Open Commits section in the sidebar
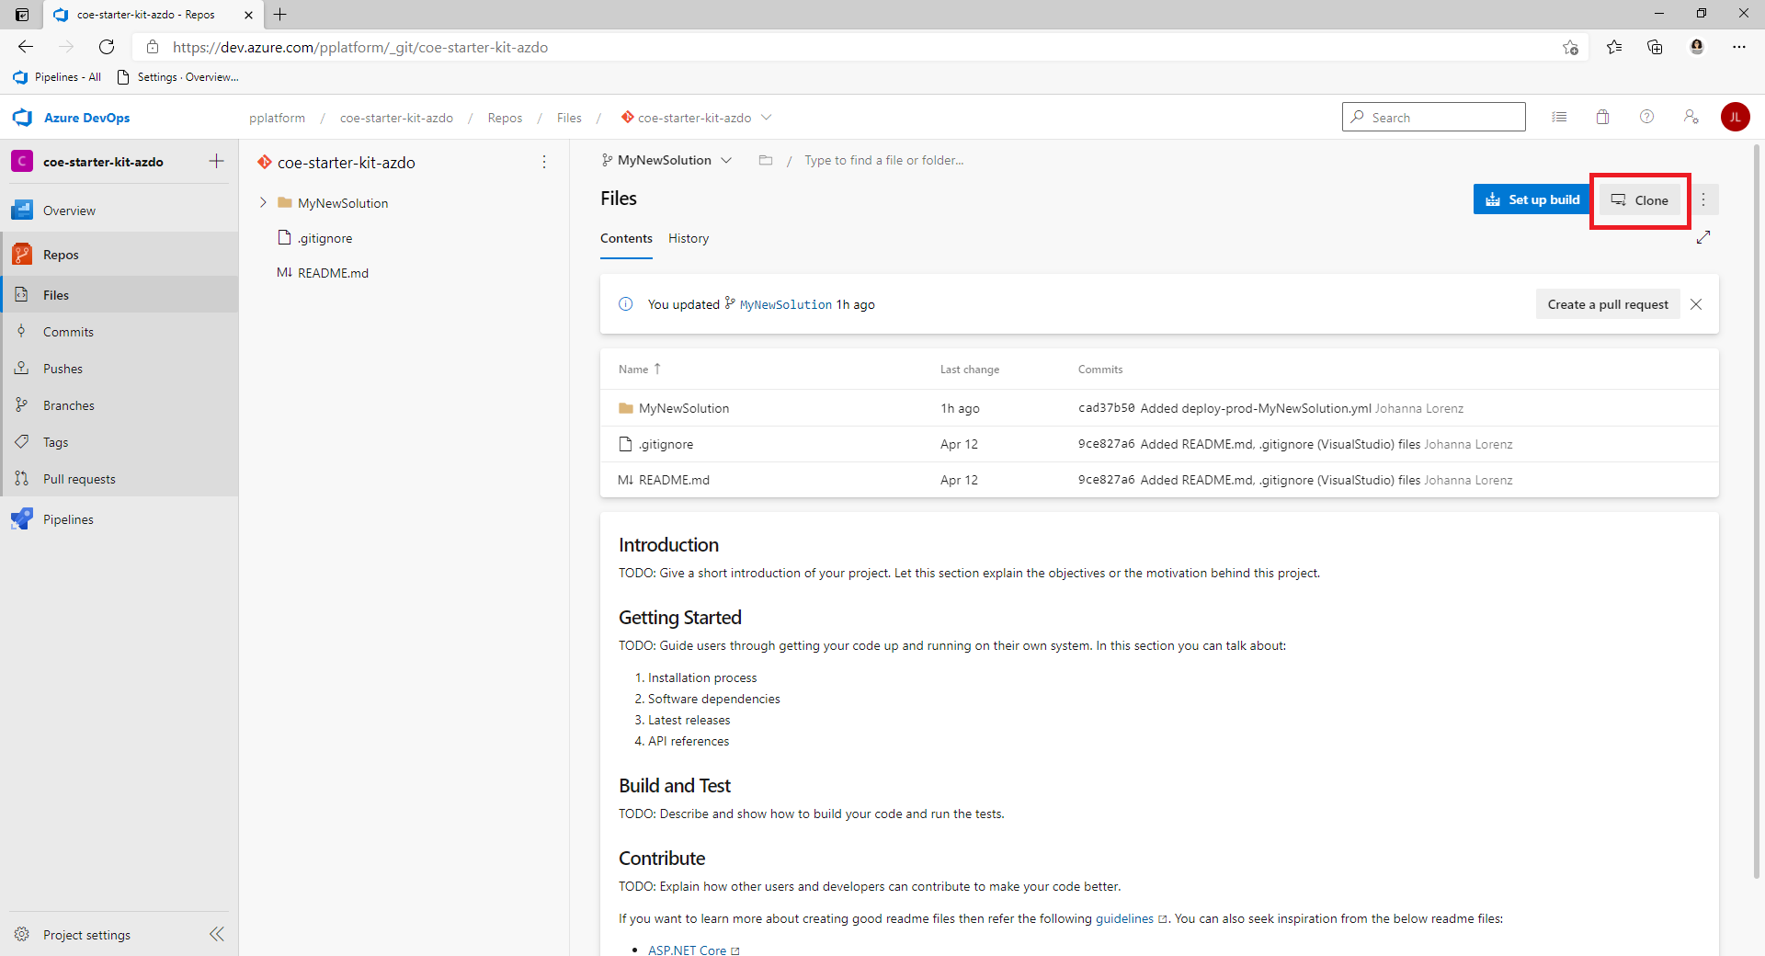 (x=69, y=331)
